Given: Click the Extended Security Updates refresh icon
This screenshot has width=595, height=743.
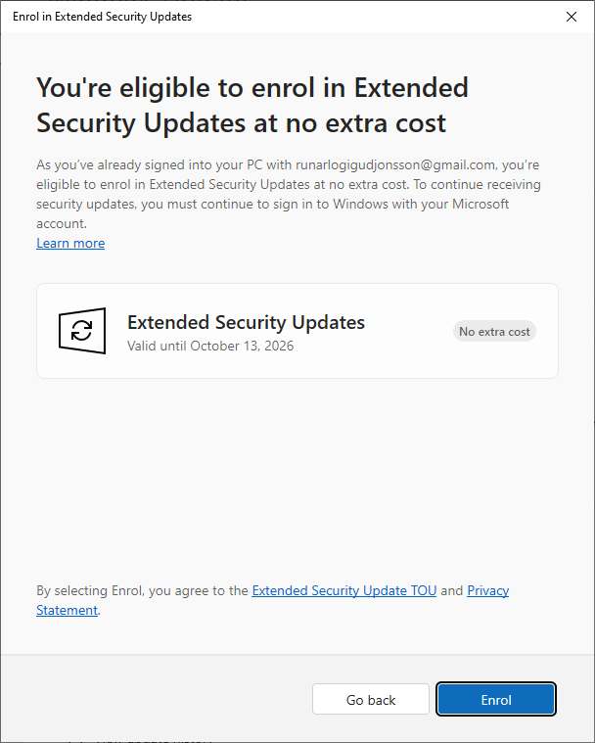Looking at the screenshot, I should pos(82,331).
